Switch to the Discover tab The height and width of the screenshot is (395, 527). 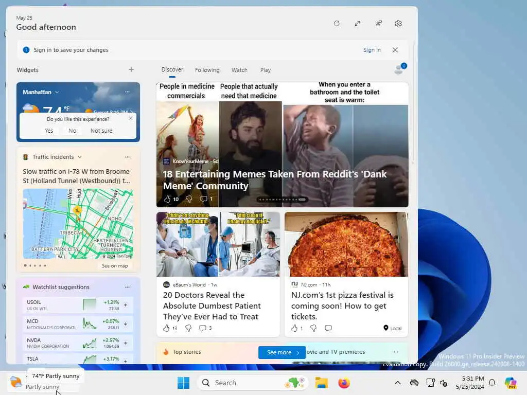point(172,69)
